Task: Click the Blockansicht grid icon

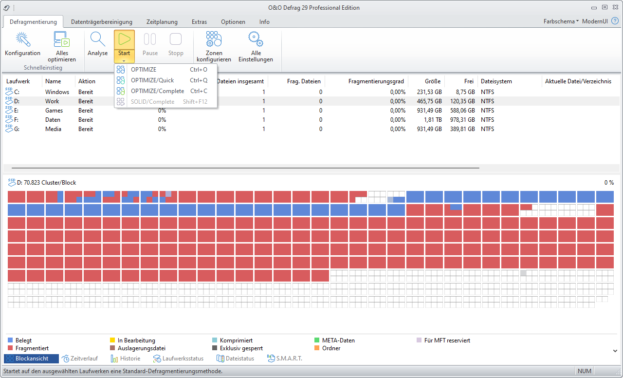Action: pos(10,359)
